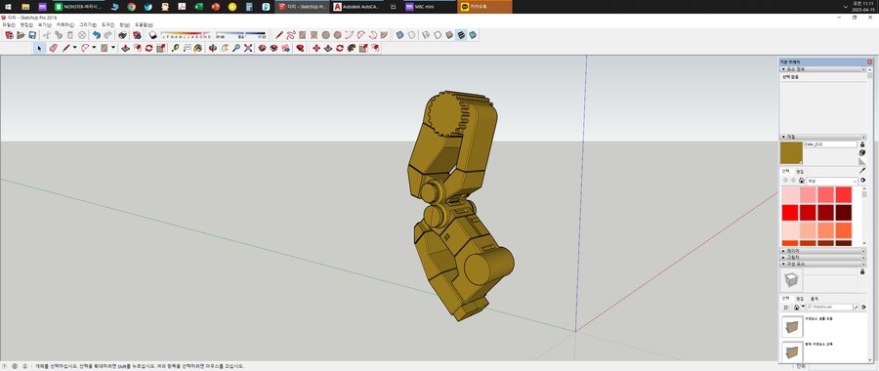Select the Pan hand tool
This screenshot has width=879, height=371.
pos(225,48)
